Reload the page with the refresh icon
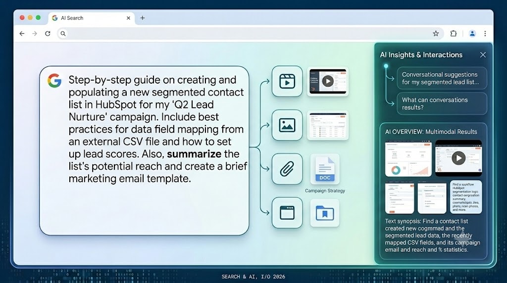Viewport: 507px width, 283px height. tap(48, 34)
